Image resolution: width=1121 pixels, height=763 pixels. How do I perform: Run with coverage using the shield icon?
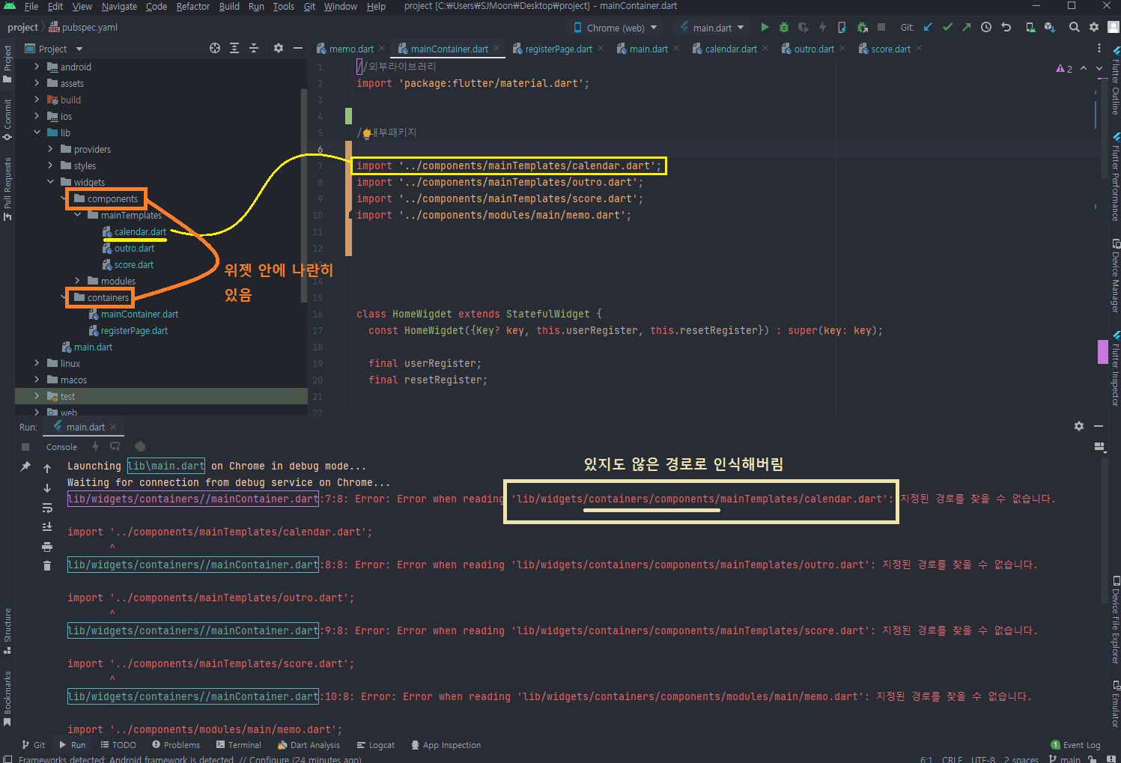click(803, 27)
